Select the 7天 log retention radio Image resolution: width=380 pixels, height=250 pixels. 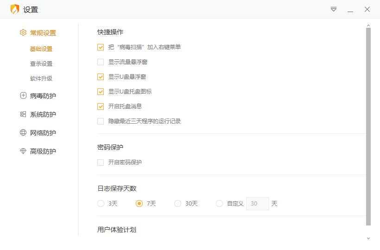click(x=139, y=204)
